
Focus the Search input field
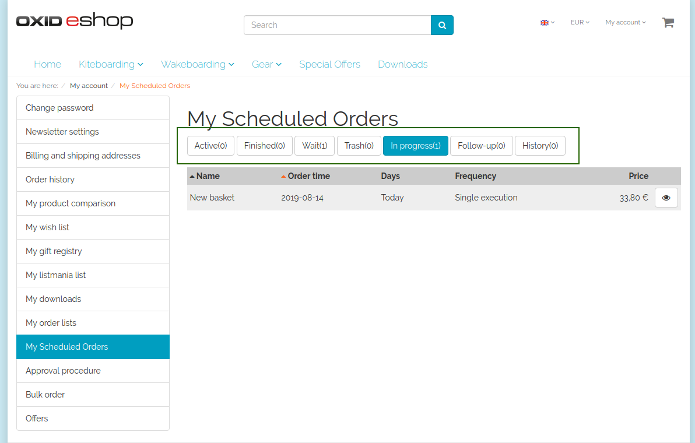click(337, 25)
